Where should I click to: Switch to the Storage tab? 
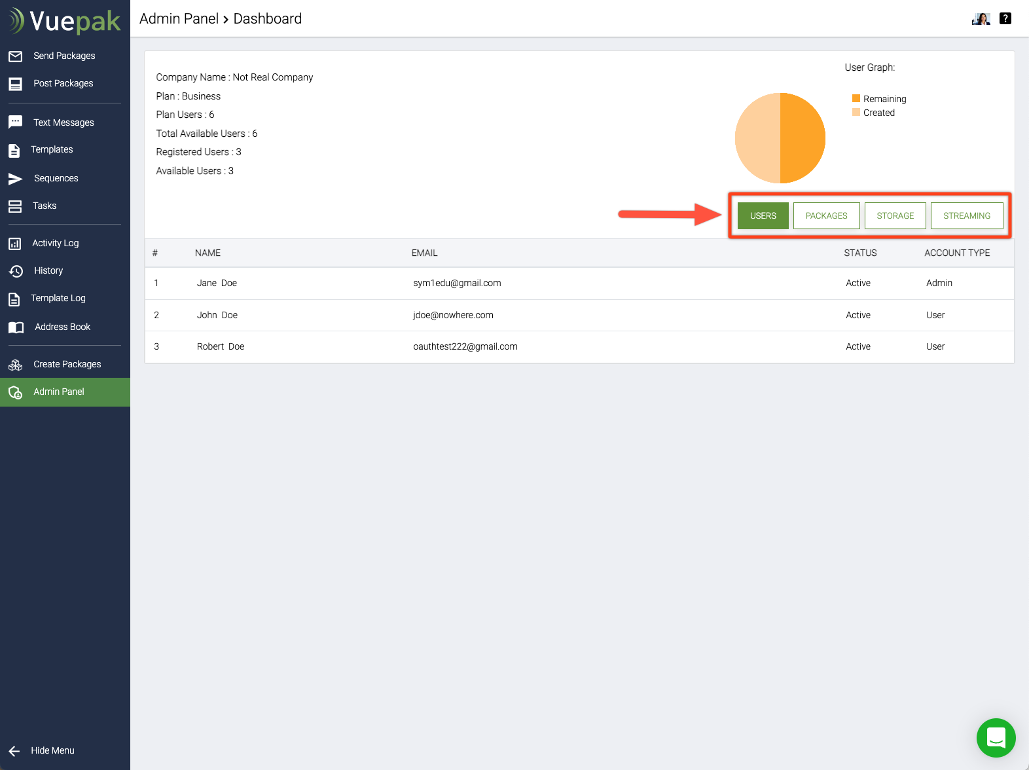895,216
